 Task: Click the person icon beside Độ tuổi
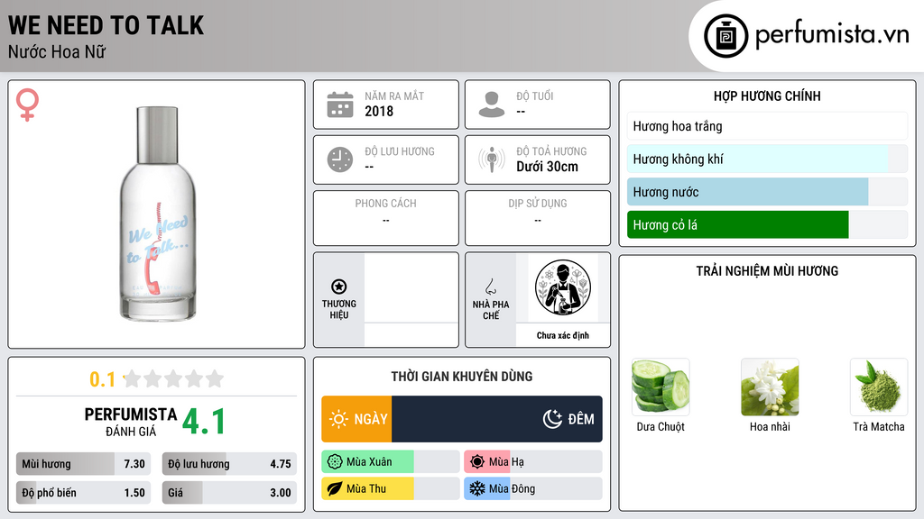[x=492, y=105]
